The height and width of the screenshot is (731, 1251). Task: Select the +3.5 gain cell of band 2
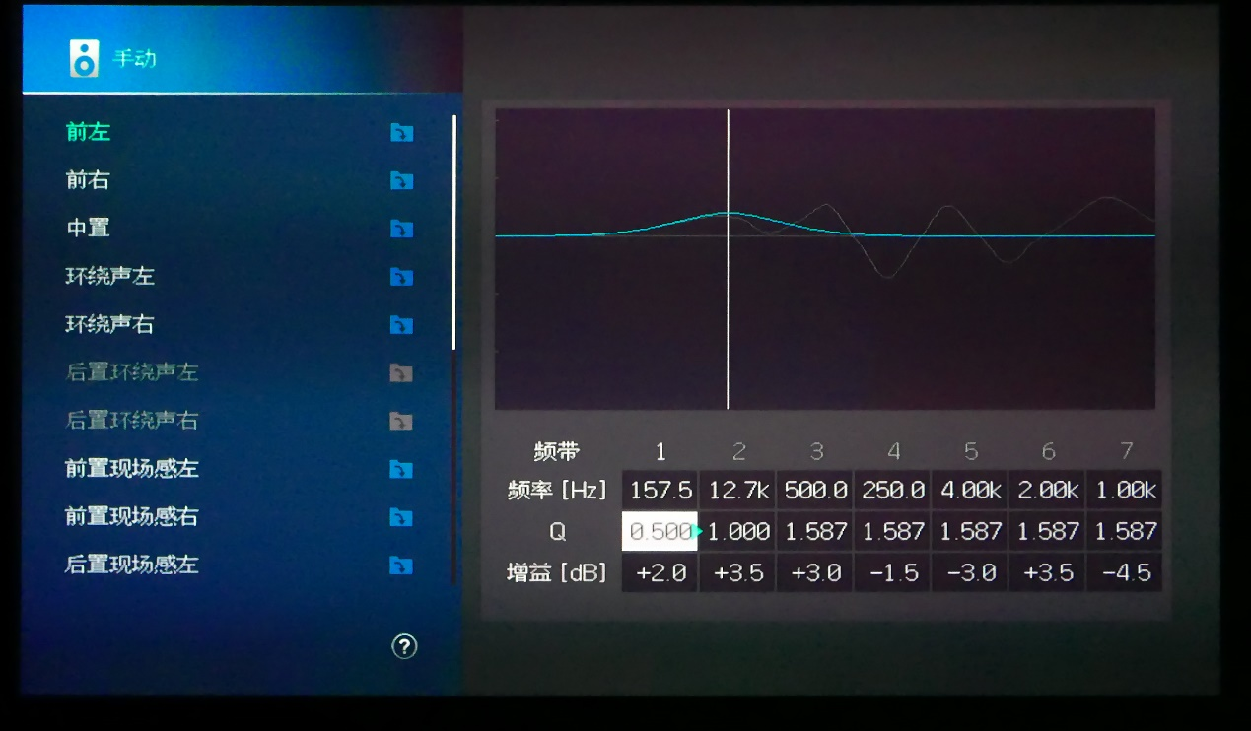738,573
